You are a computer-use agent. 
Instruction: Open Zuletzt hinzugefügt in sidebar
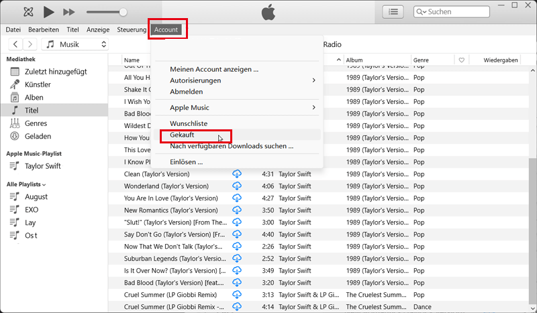(x=56, y=72)
